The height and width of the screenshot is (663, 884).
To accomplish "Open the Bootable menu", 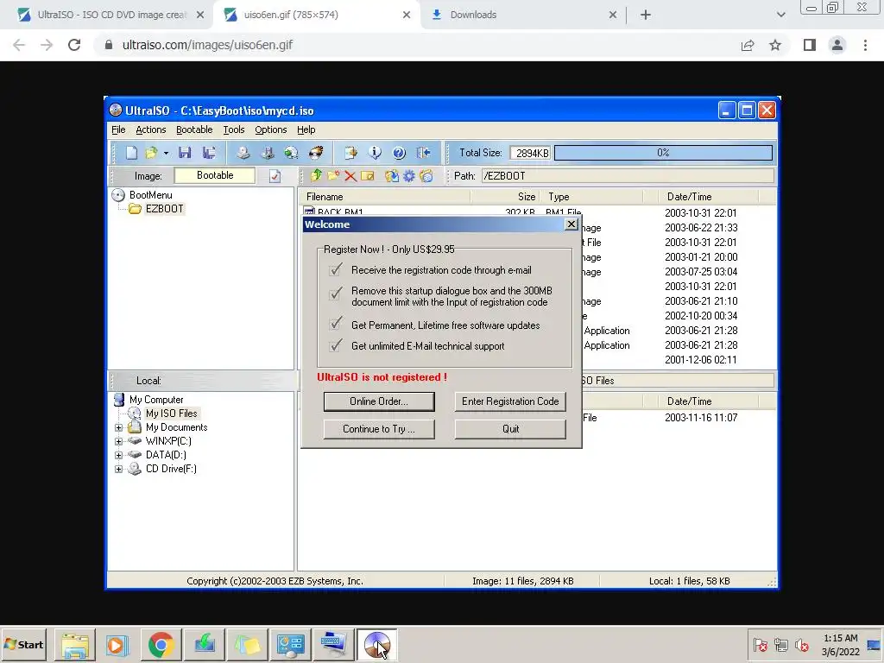I will (194, 129).
